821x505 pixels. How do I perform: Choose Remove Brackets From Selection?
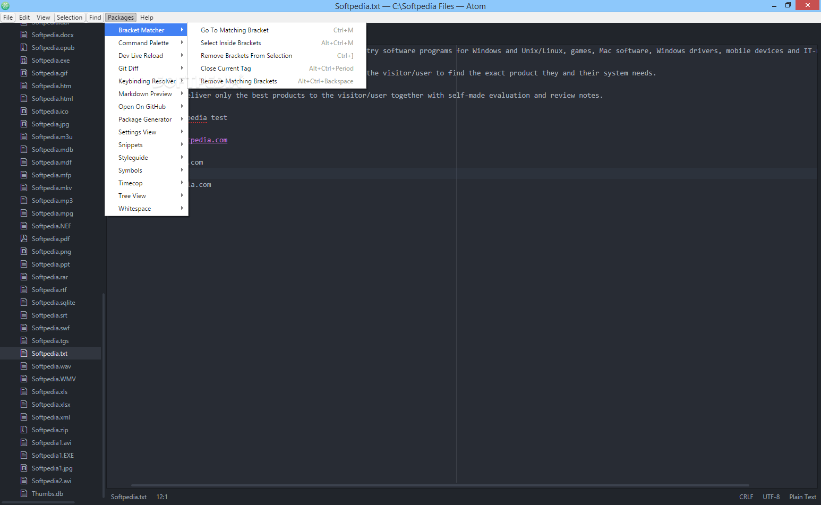277,56
